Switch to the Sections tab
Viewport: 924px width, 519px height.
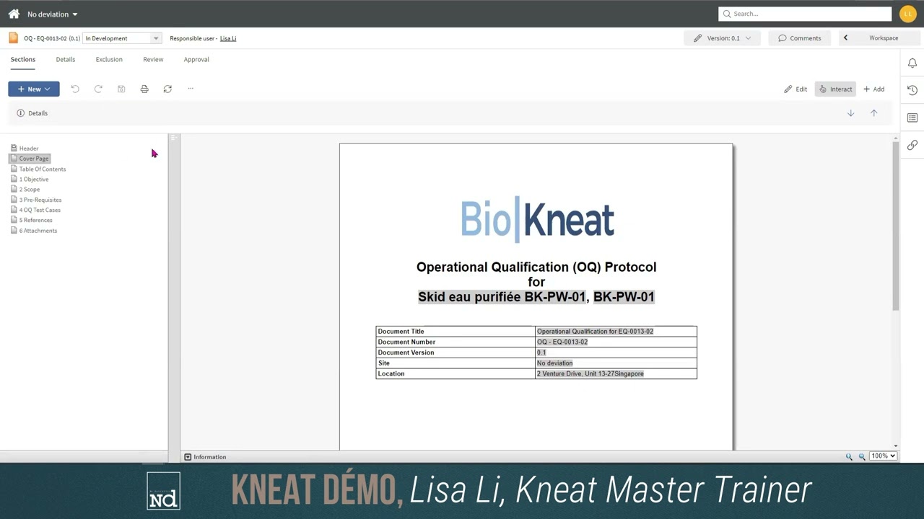click(x=23, y=59)
